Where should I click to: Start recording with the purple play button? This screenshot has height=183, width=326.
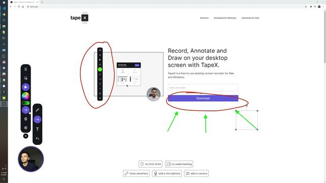(25, 87)
